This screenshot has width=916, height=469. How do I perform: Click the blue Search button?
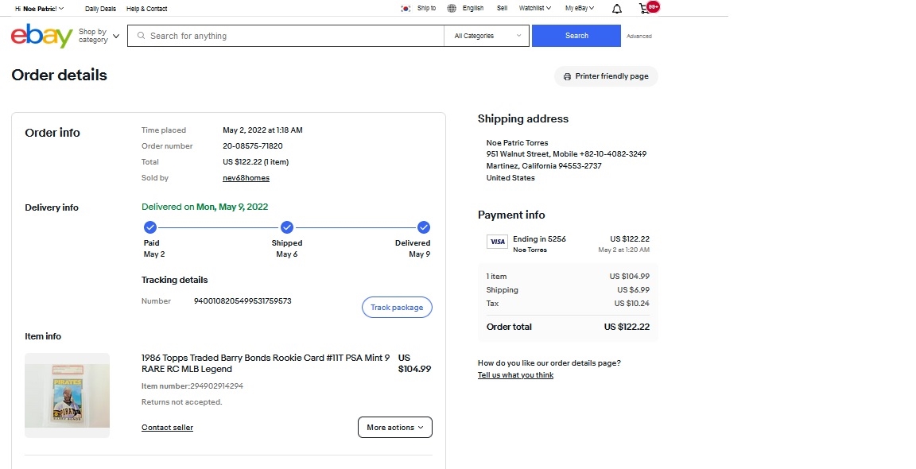(576, 36)
